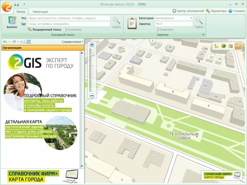Image resolution: width=247 pixels, height=185 pixels.
Task: Click the split panel layout icon
Action: pos(23,42)
